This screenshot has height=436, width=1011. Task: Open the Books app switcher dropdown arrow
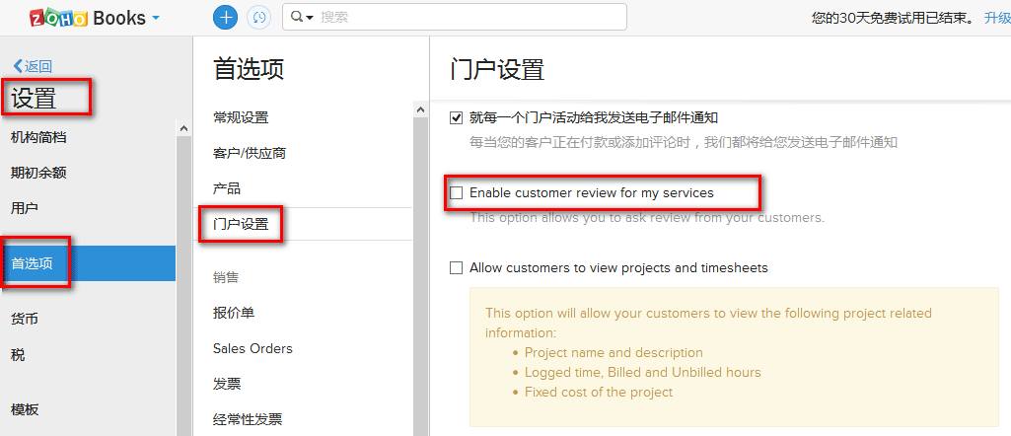click(156, 19)
